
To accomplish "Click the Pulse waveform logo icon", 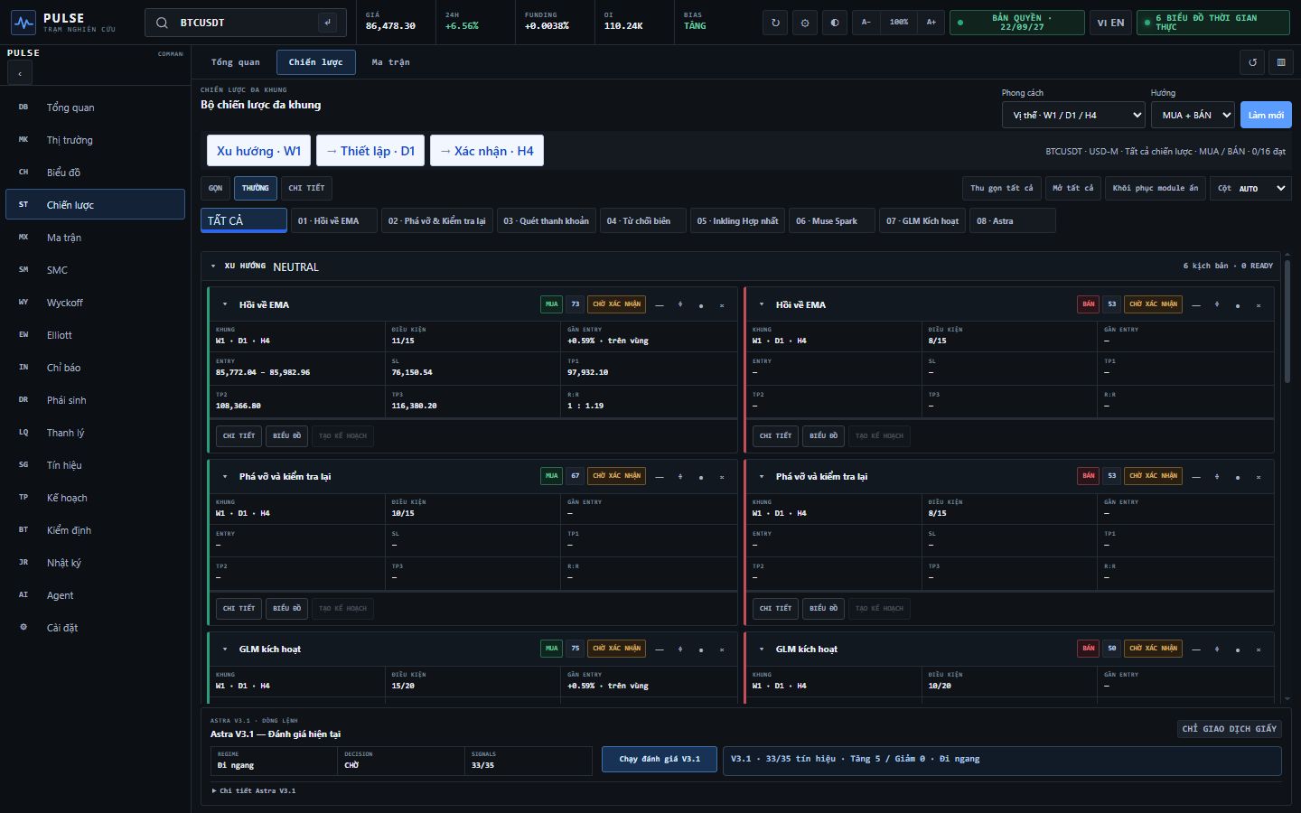I will 23,22.
